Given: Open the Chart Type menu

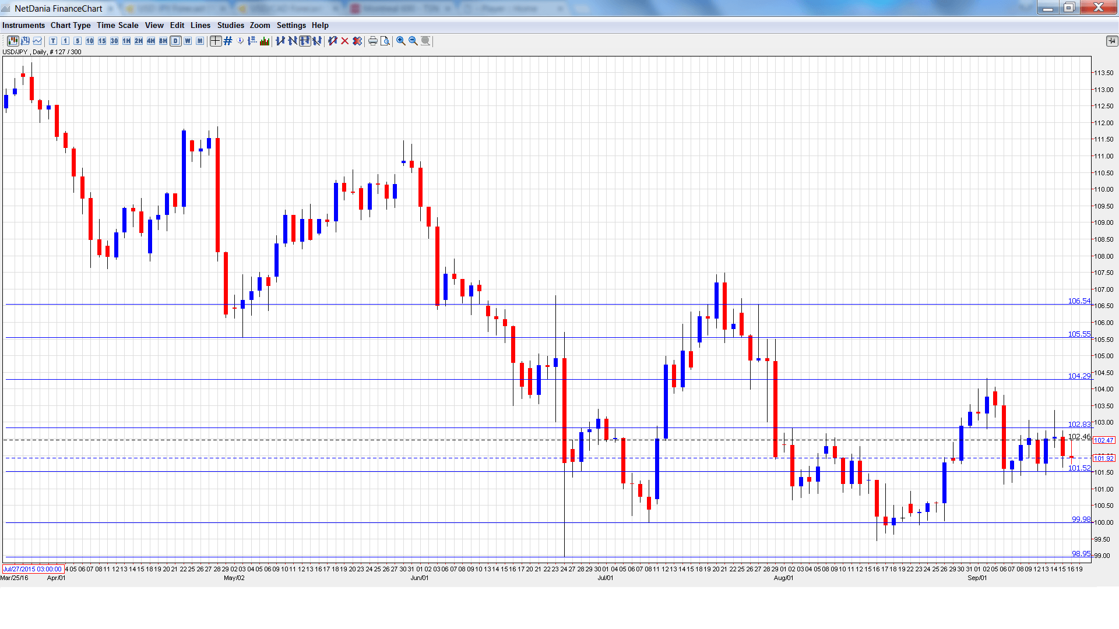Looking at the screenshot, I should tap(71, 25).
